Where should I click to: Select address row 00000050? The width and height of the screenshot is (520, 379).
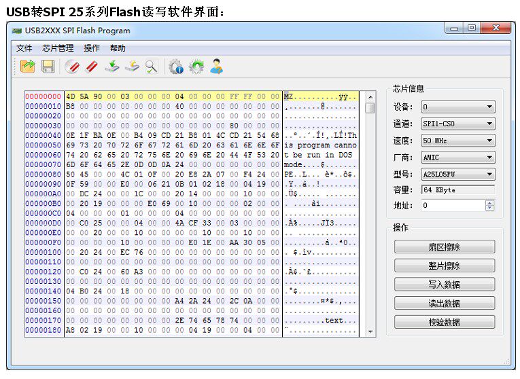(44, 145)
